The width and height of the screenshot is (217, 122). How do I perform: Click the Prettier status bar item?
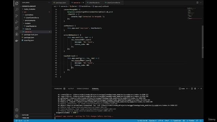[191, 121]
